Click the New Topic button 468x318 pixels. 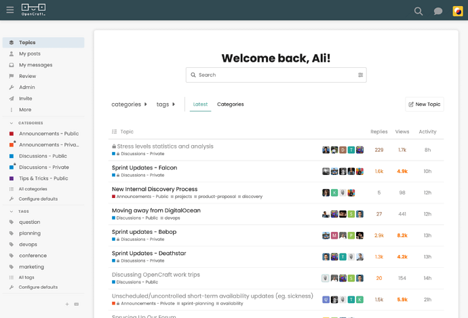pos(425,104)
